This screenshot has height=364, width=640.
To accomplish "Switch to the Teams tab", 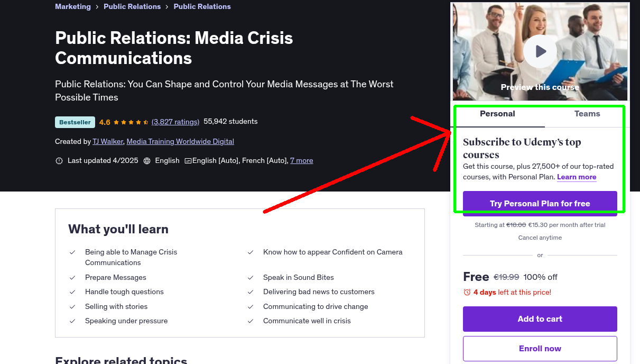I will click(587, 114).
